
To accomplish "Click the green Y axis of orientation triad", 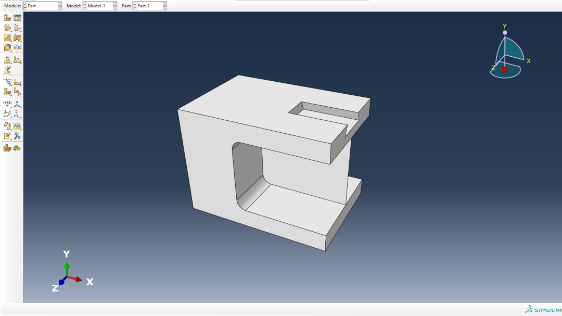I will coord(66,269).
